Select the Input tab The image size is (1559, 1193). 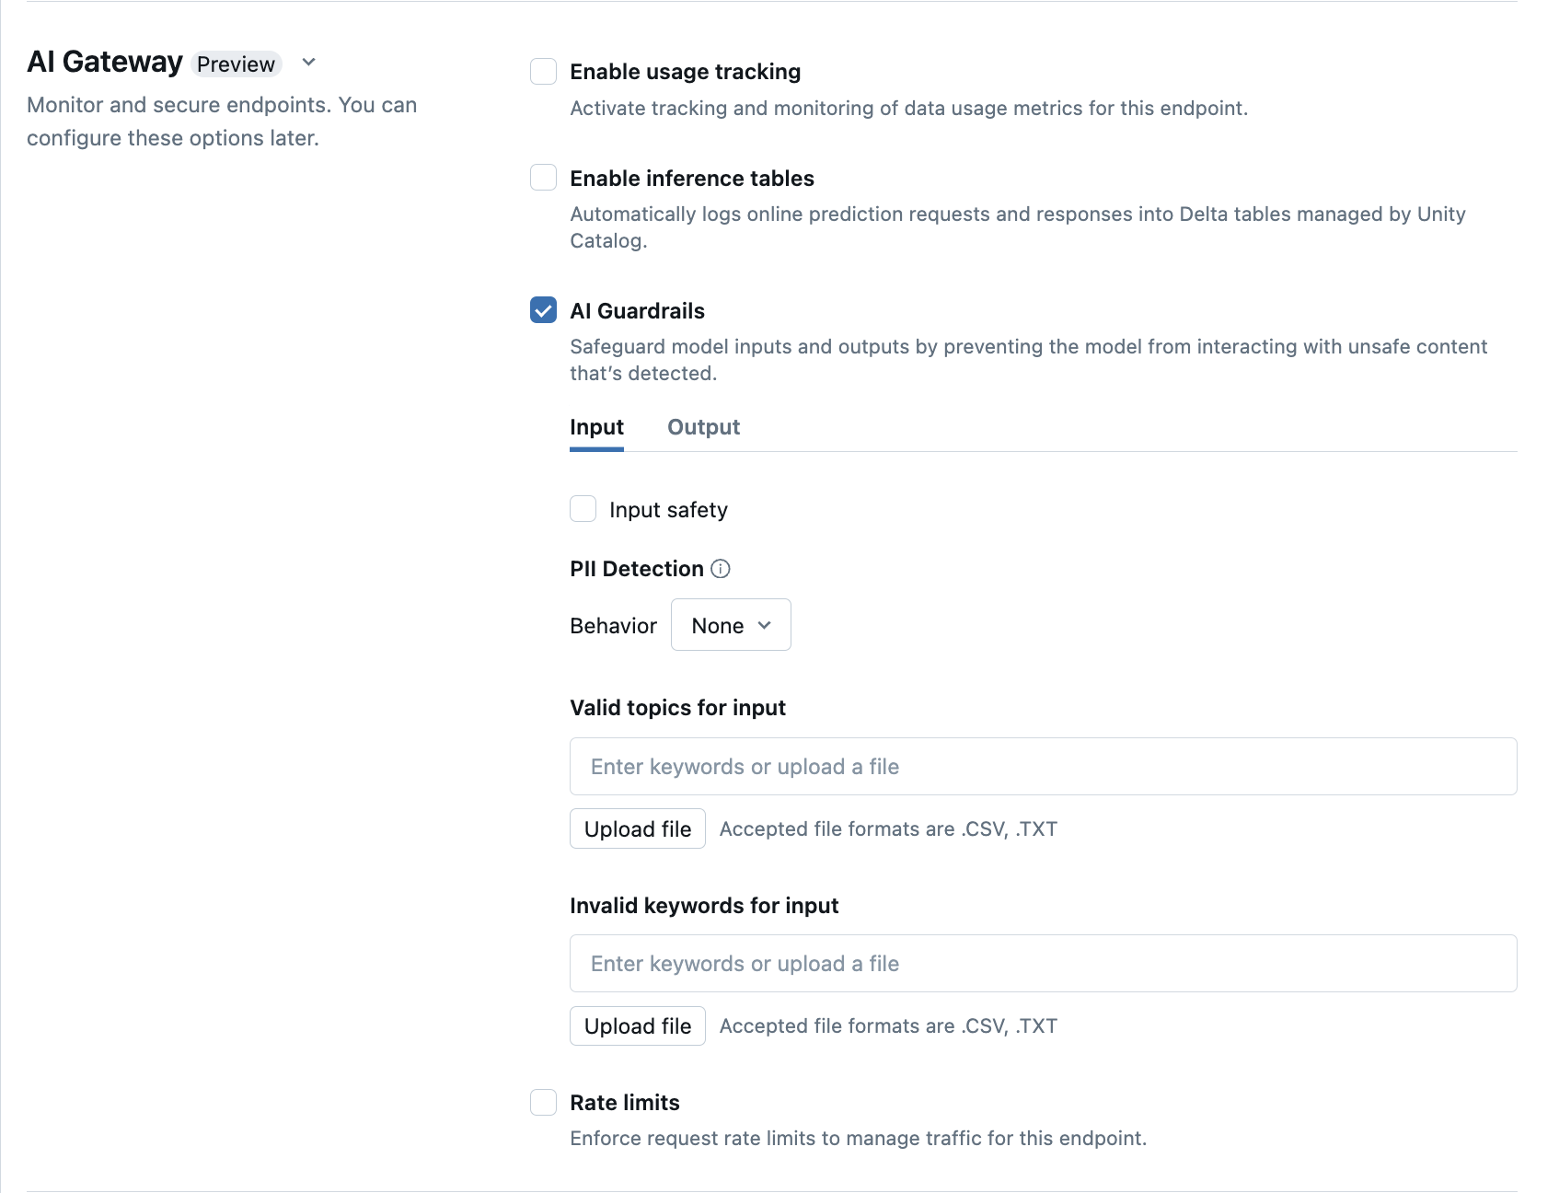[596, 427]
